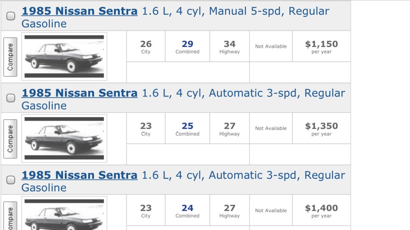Click Compare button beside the $1,350 Sentra

point(10,139)
